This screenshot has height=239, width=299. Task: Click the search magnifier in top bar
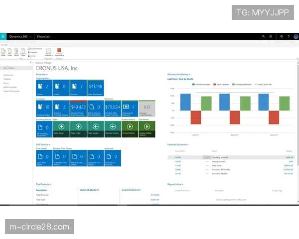point(263,36)
